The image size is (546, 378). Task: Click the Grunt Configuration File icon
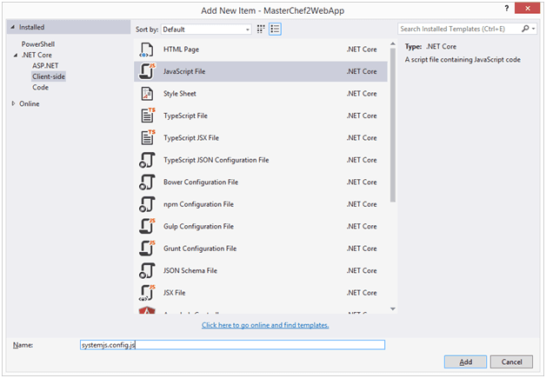pyautogui.click(x=147, y=249)
